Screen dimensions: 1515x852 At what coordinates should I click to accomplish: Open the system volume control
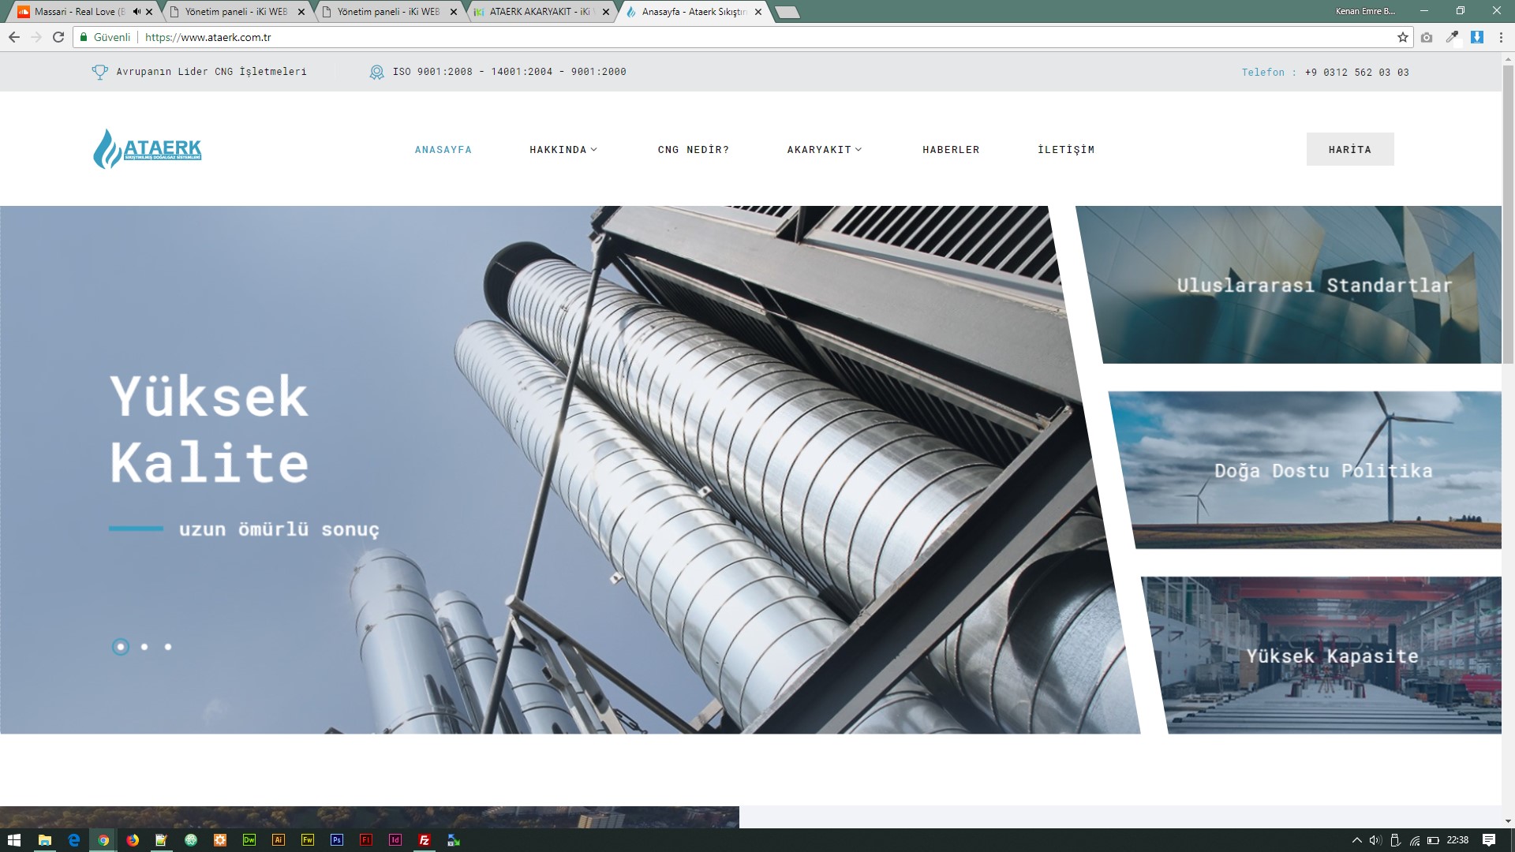[x=1375, y=840]
